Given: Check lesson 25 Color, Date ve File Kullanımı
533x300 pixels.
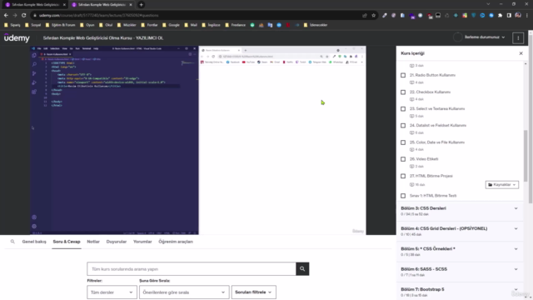Looking at the screenshot, I should [x=403, y=142].
